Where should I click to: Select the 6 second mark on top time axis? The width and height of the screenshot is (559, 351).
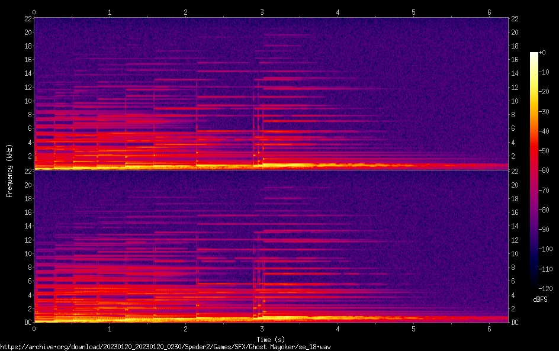pyautogui.click(x=490, y=12)
